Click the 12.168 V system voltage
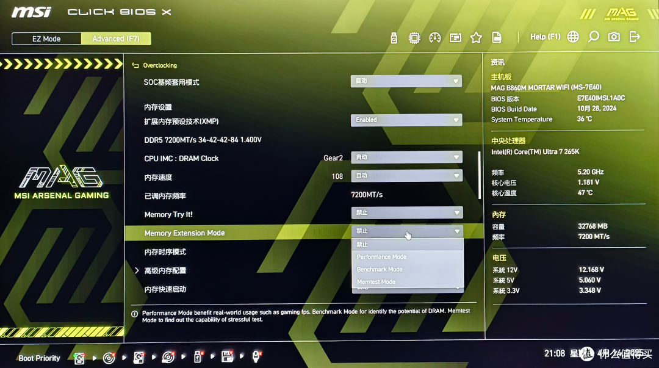 pos(591,270)
